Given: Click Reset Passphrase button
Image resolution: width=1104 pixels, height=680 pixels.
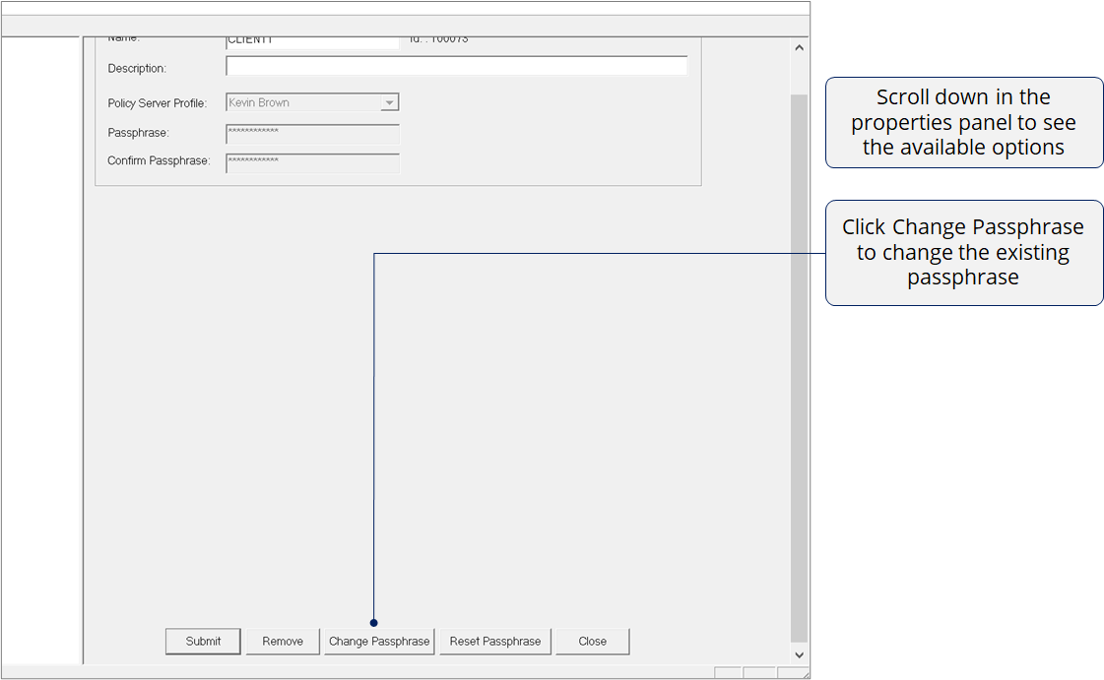Looking at the screenshot, I should (495, 642).
